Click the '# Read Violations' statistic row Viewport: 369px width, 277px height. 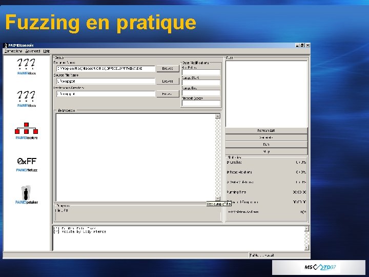tap(266, 172)
